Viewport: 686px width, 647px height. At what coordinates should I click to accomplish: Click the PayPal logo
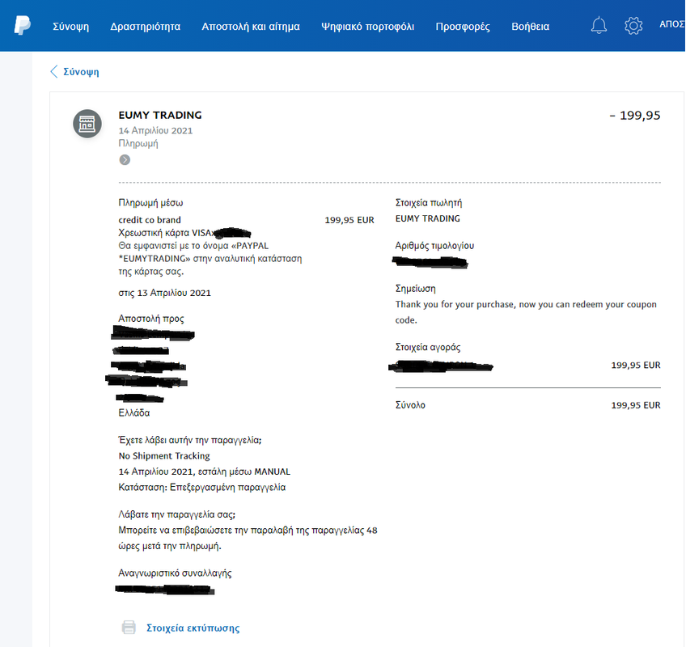23,25
